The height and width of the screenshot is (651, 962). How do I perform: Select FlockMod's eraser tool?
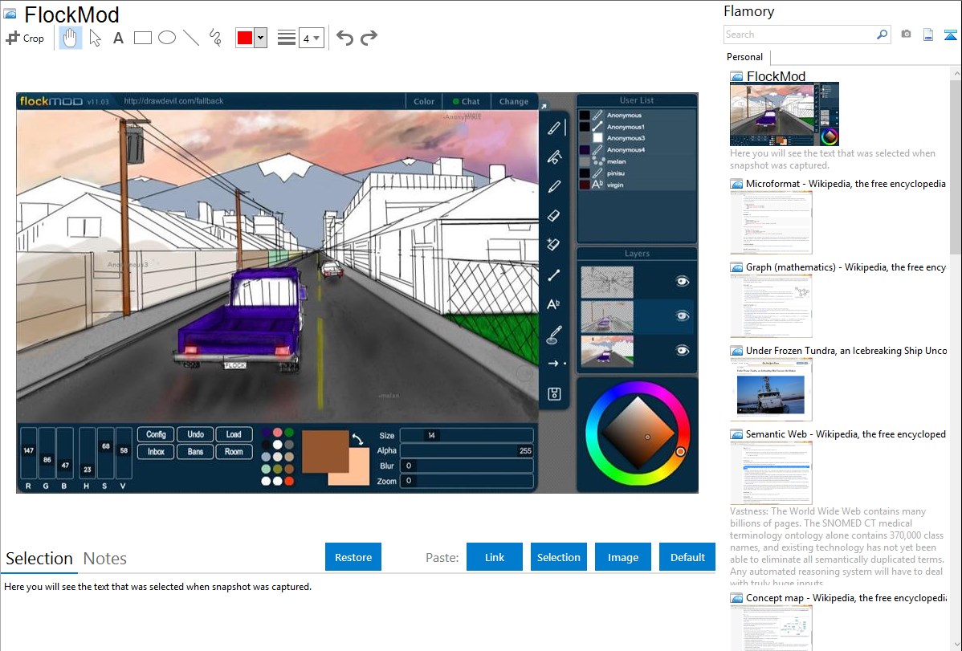point(553,216)
